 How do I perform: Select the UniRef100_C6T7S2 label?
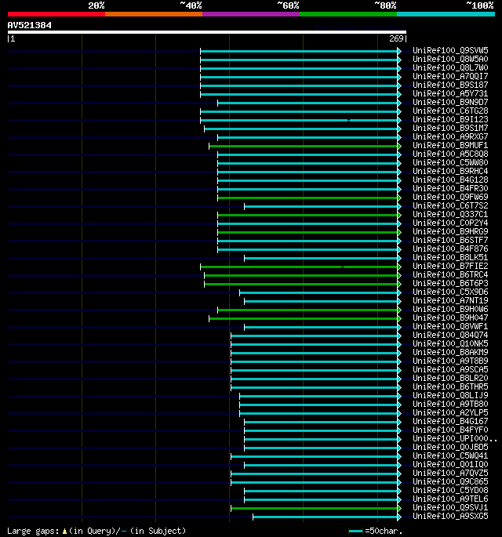tap(450, 205)
